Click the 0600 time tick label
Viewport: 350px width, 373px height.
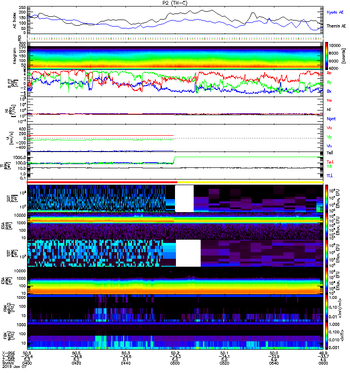click(x=323, y=363)
